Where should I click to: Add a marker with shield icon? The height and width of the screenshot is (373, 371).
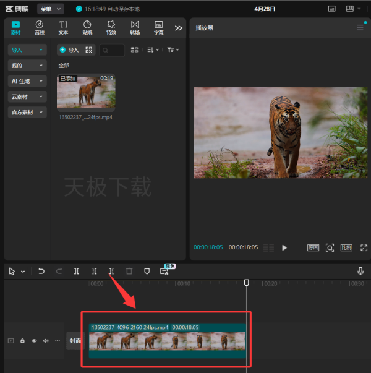(x=147, y=271)
